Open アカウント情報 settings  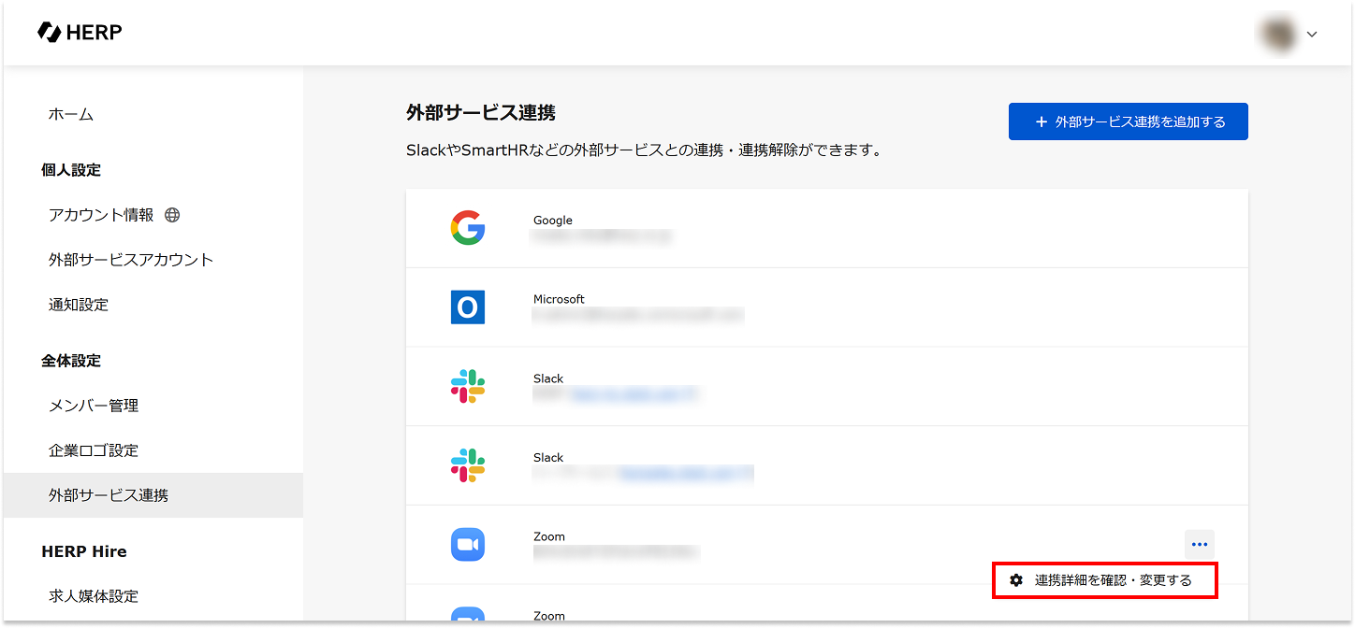click(101, 215)
